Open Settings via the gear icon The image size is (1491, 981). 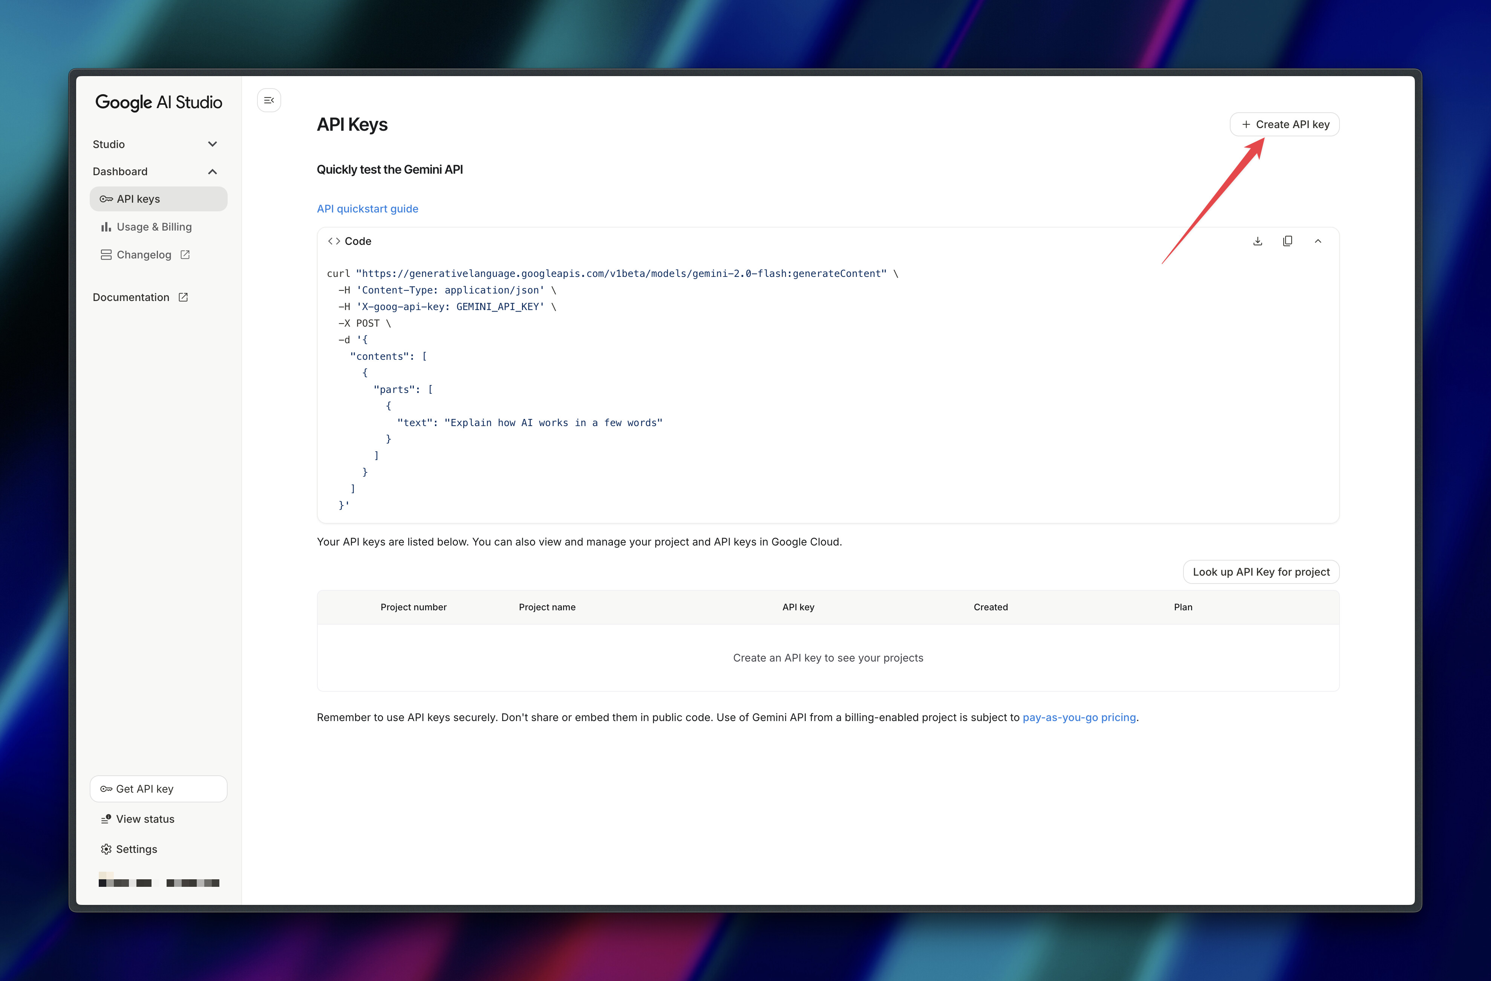point(107,849)
